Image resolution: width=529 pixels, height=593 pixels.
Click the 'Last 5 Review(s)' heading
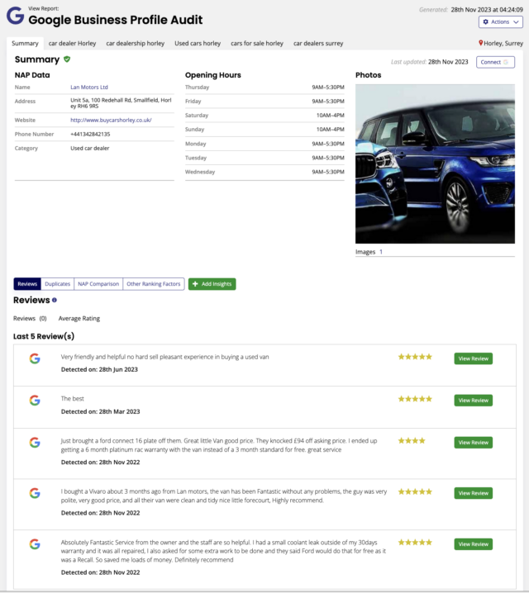click(44, 336)
